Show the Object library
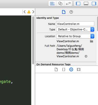The width and height of the screenshot is (98, 105). point(71,69)
